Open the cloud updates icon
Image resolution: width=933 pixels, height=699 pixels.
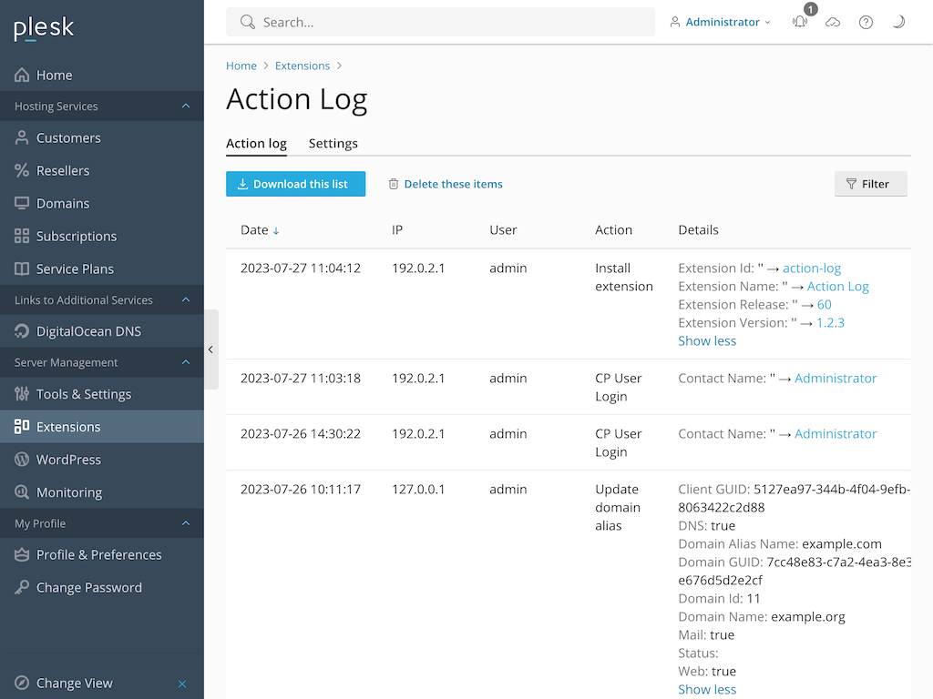pos(833,23)
